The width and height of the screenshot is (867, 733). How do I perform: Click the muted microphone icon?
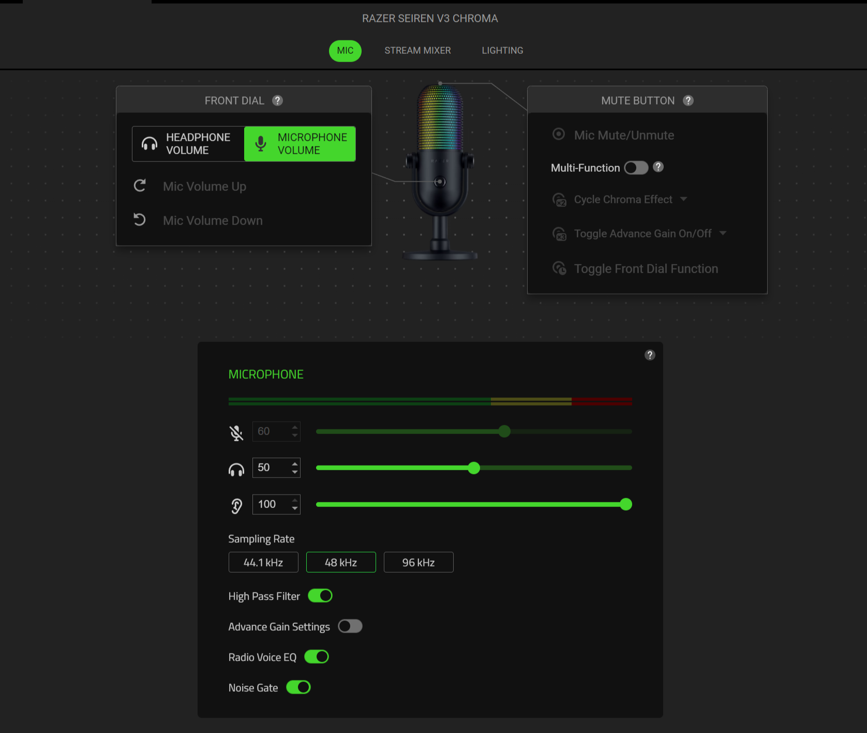[x=236, y=432]
